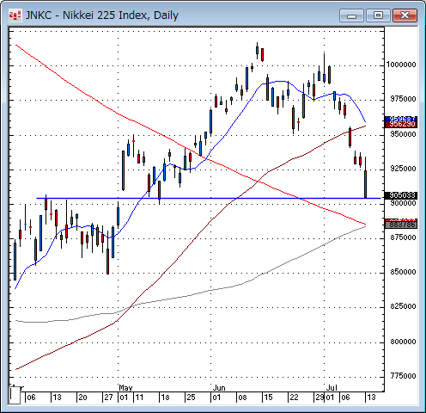Click the 850000 price axis label
The height and width of the screenshot is (413, 426).
coord(403,272)
